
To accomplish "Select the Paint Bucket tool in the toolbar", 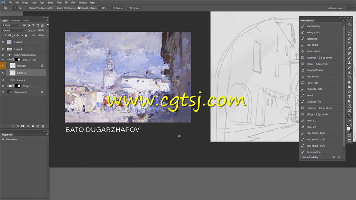I will (349, 77).
